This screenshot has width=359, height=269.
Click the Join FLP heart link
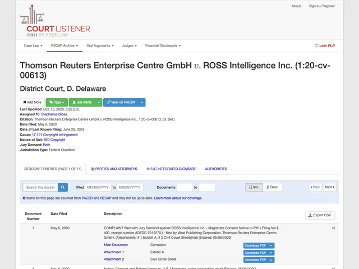click(325, 46)
